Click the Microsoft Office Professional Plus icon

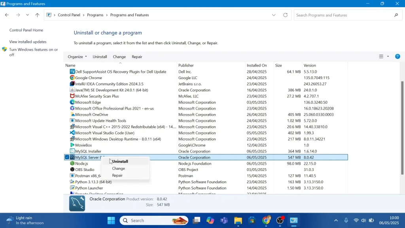[72, 108]
